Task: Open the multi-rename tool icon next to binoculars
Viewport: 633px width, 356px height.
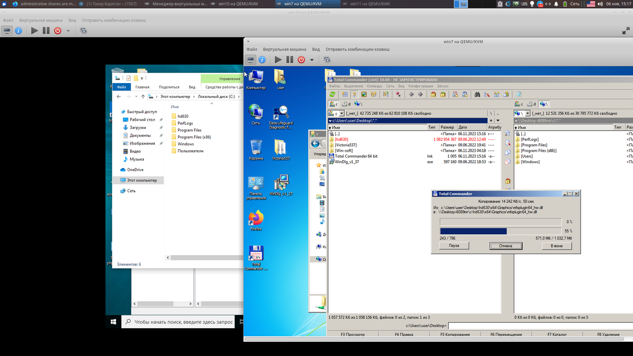Action: click(487, 94)
